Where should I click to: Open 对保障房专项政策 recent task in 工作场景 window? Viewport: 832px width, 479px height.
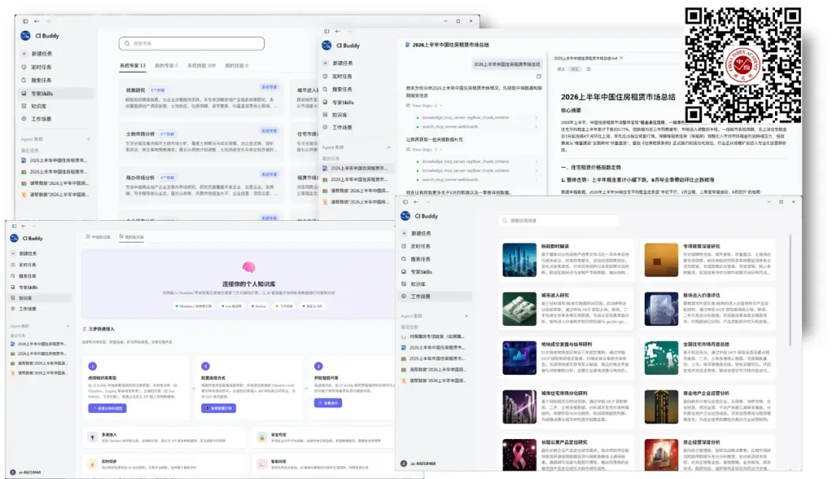(x=433, y=337)
